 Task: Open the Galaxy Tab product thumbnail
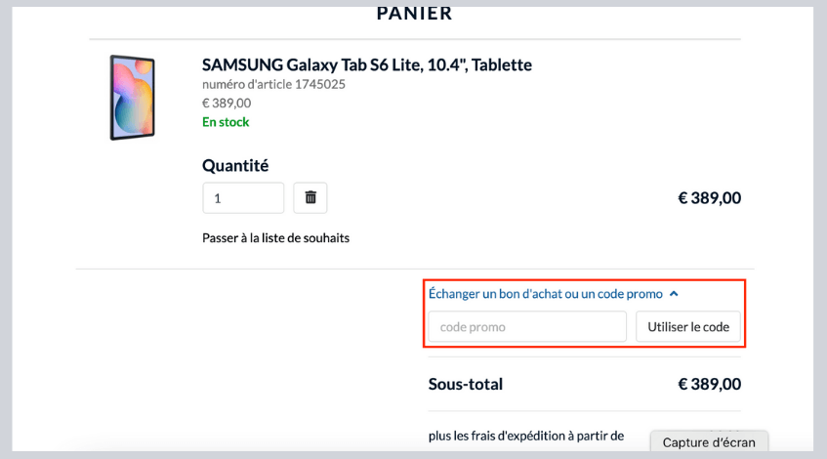[132, 98]
